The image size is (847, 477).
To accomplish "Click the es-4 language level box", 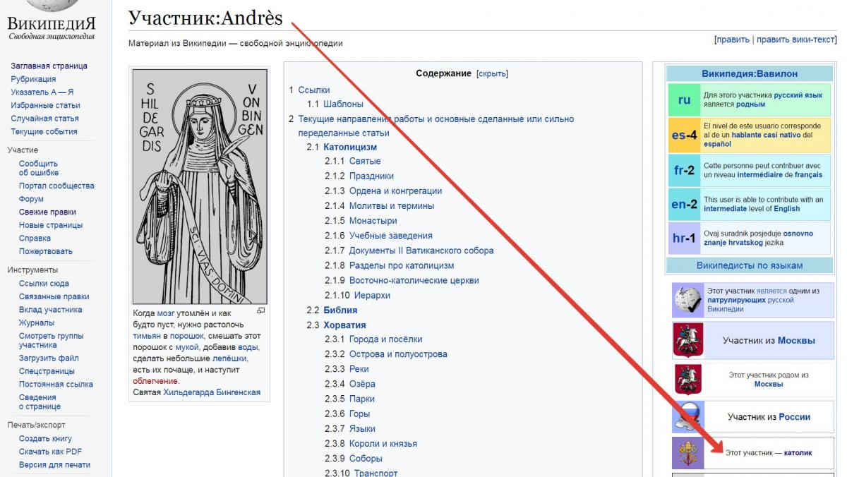I will click(685, 135).
